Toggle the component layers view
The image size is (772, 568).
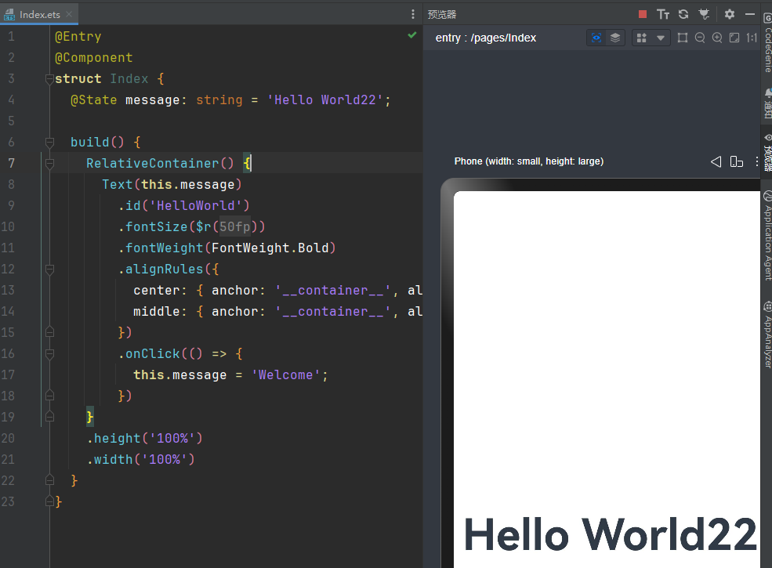615,38
